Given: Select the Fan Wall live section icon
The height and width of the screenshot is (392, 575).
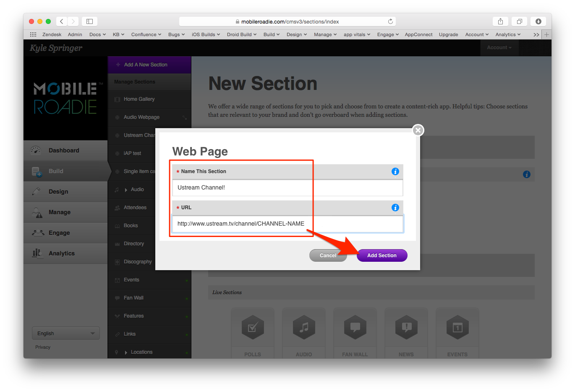Looking at the screenshot, I should (355, 328).
